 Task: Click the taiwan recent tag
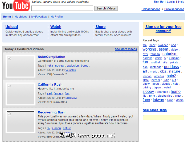click(x=158, y=100)
